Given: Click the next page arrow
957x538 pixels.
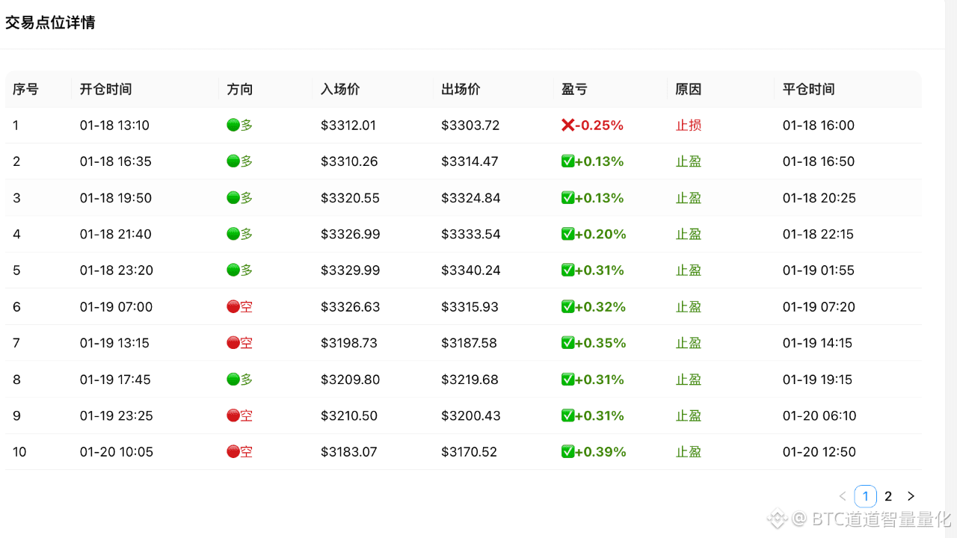Looking at the screenshot, I should tap(911, 496).
